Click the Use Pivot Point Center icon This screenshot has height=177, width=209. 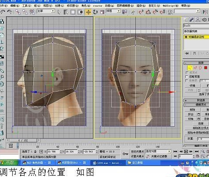coord(124,12)
